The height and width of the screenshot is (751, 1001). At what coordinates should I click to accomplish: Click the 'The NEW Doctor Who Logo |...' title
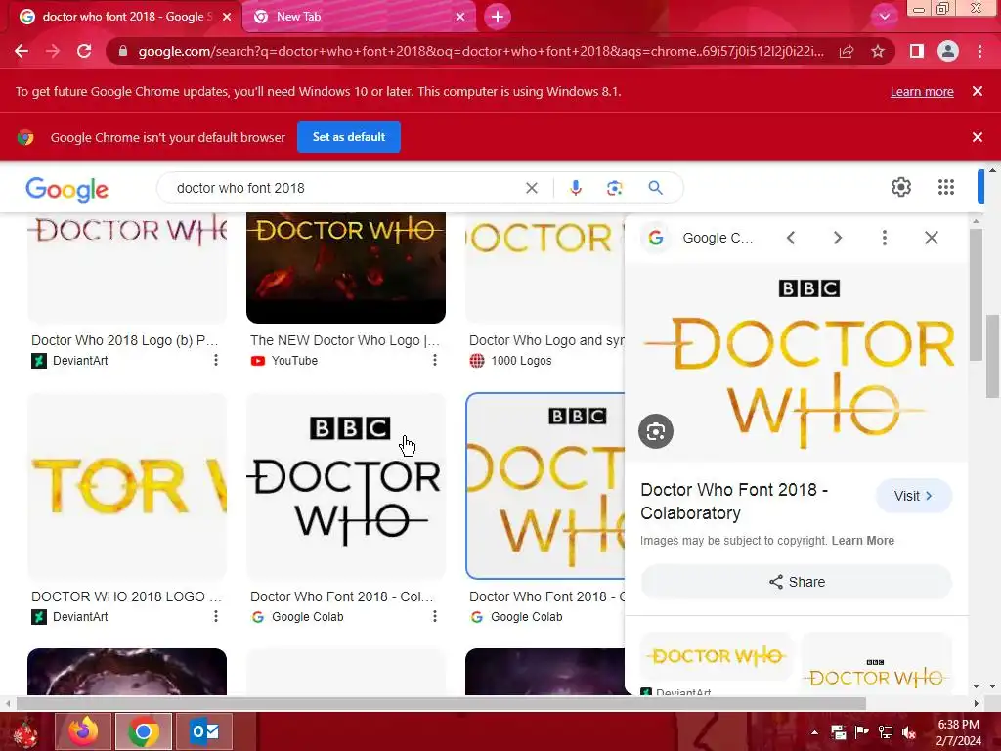tap(345, 340)
